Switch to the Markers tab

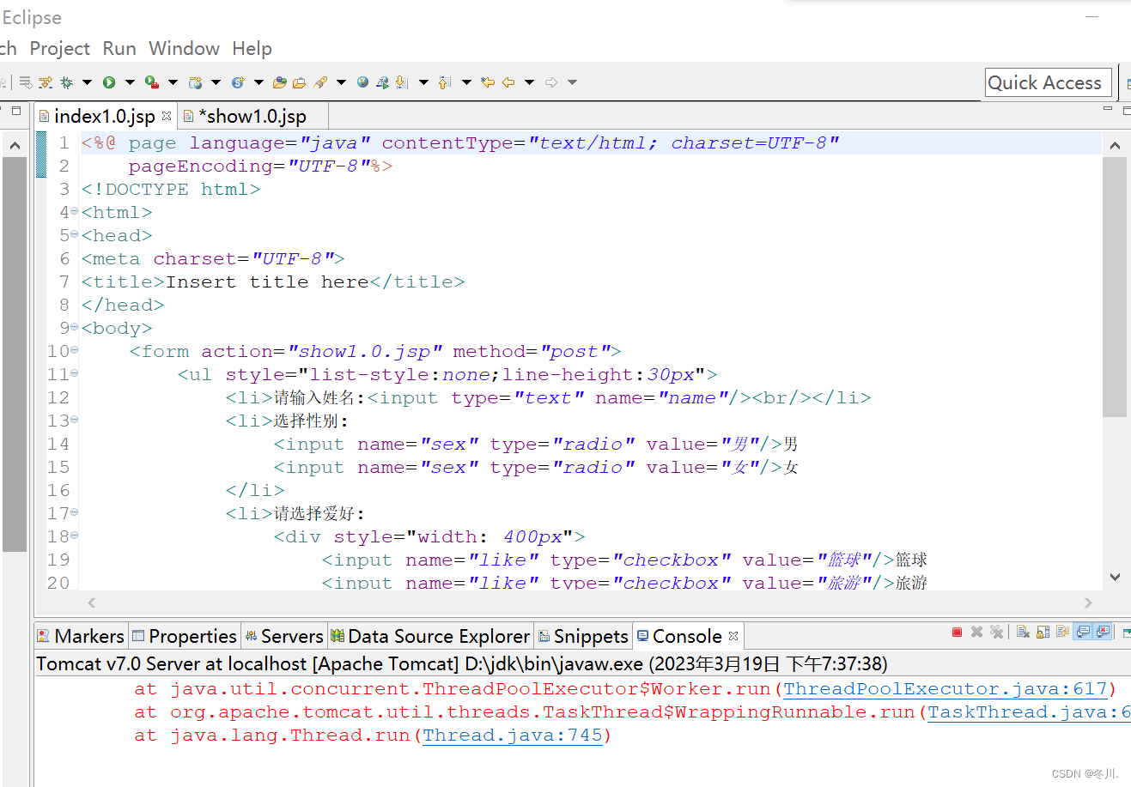81,636
